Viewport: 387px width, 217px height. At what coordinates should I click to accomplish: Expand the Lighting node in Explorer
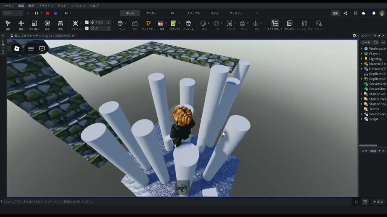pyautogui.click(x=362, y=59)
